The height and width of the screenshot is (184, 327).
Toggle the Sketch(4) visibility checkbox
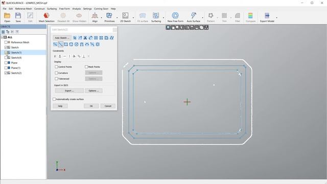pos(6,58)
